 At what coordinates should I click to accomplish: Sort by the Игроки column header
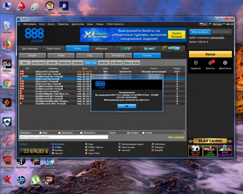point(177,68)
